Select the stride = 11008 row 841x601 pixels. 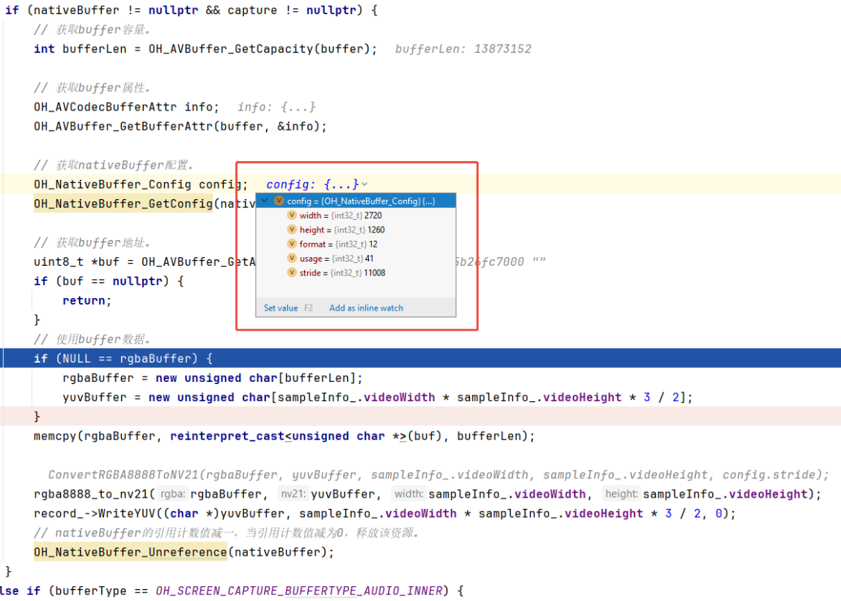coord(342,273)
